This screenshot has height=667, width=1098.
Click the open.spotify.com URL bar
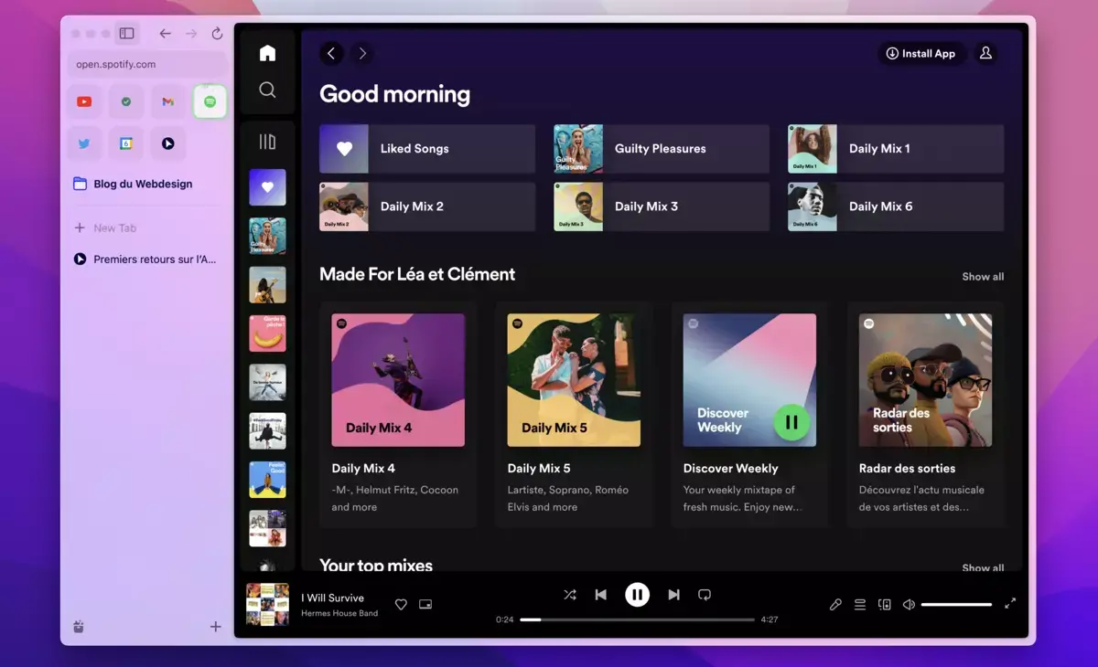tap(146, 65)
